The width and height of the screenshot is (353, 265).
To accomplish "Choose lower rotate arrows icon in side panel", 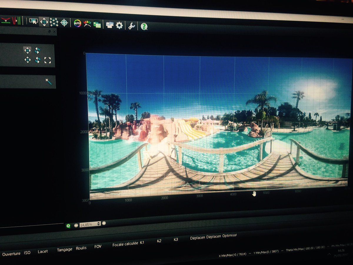I will click(37, 60).
